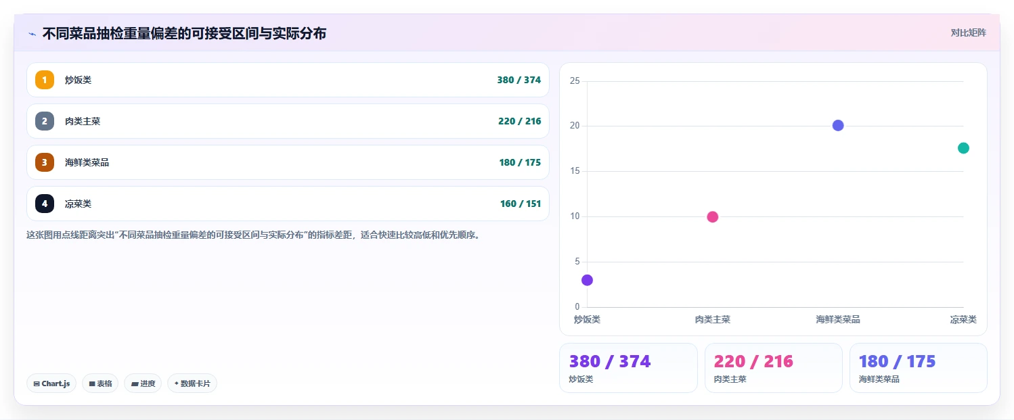Click the description paragraph under list
The image size is (1014, 420).
(x=253, y=235)
